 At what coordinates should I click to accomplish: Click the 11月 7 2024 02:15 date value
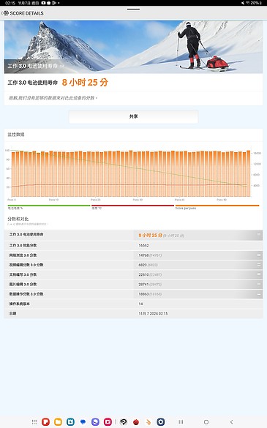pyautogui.click(x=153, y=314)
